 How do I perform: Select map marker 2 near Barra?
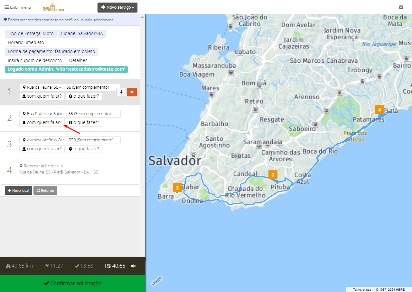tap(177, 188)
